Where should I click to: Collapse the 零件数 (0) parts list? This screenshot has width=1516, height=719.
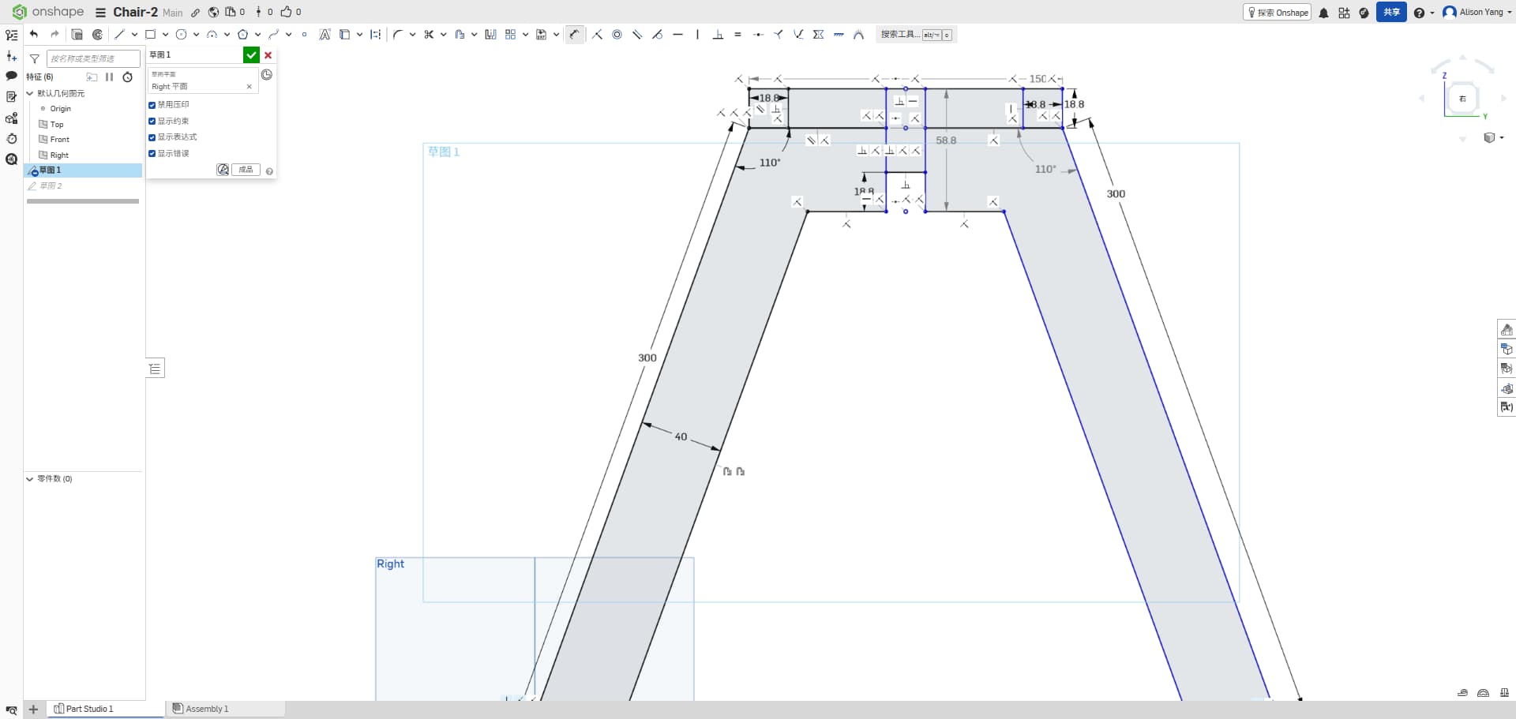click(30, 479)
